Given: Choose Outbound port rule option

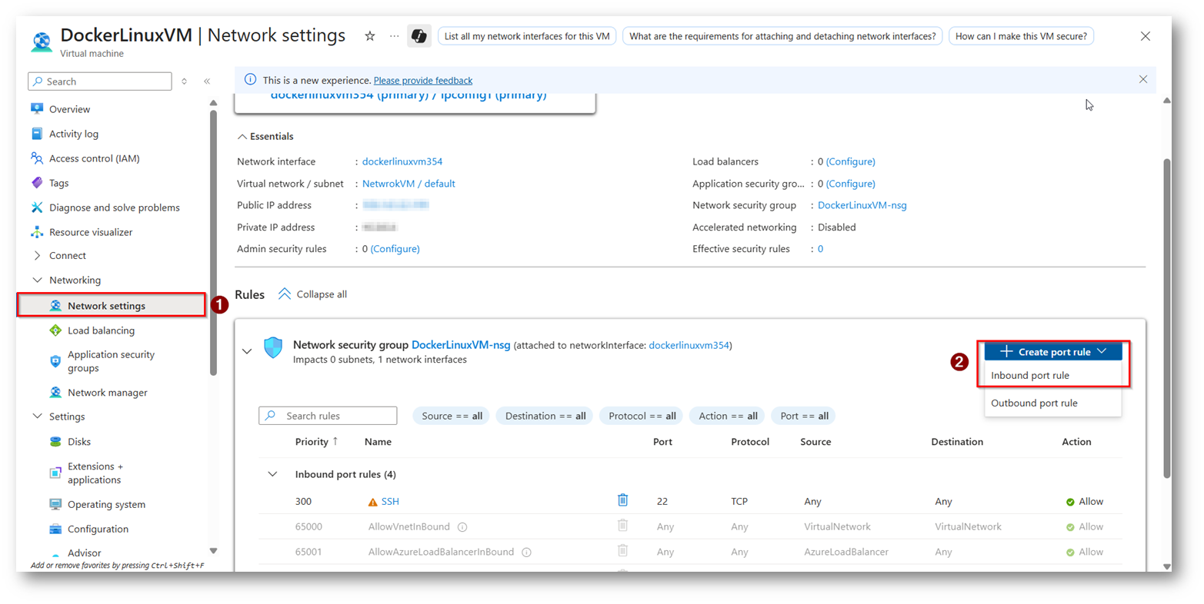Looking at the screenshot, I should [1033, 403].
